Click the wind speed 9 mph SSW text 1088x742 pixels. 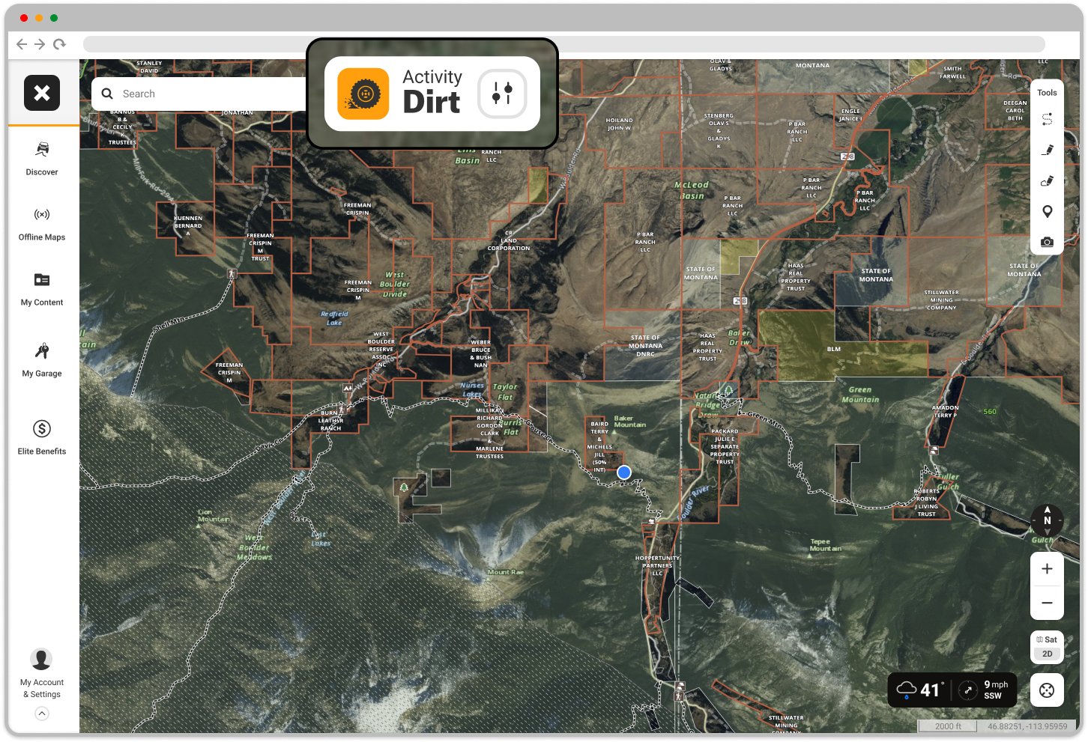click(996, 690)
